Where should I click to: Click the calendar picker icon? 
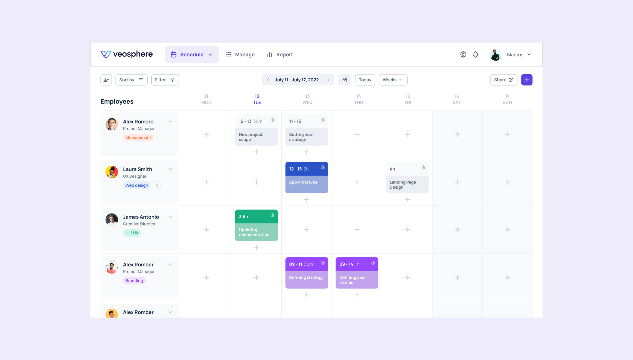[345, 80]
